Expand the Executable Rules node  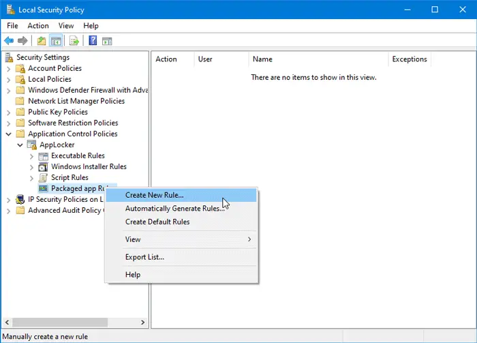point(32,155)
